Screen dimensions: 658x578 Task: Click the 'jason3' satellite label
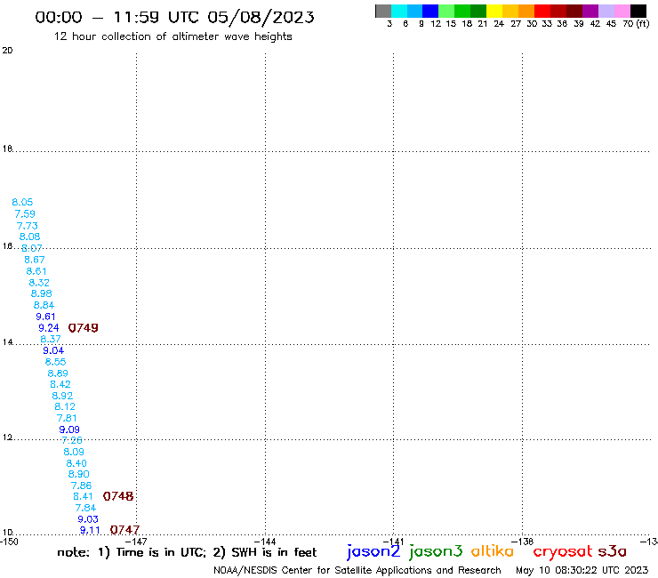tap(436, 551)
